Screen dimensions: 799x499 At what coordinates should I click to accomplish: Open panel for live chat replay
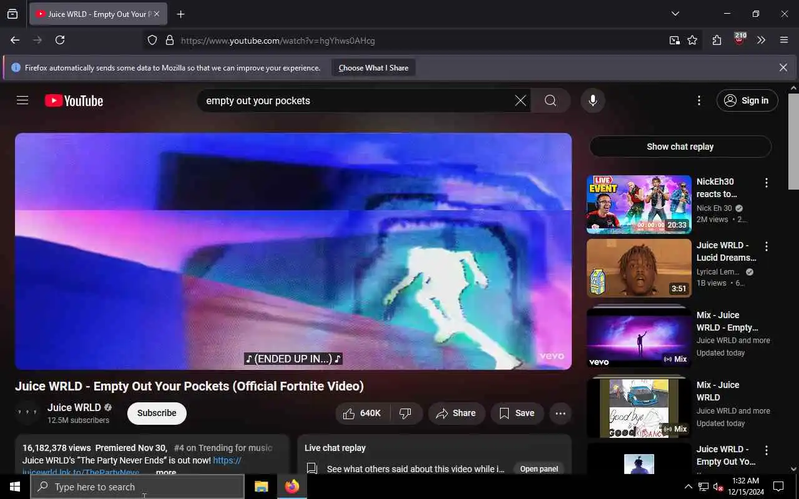pyautogui.click(x=539, y=468)
